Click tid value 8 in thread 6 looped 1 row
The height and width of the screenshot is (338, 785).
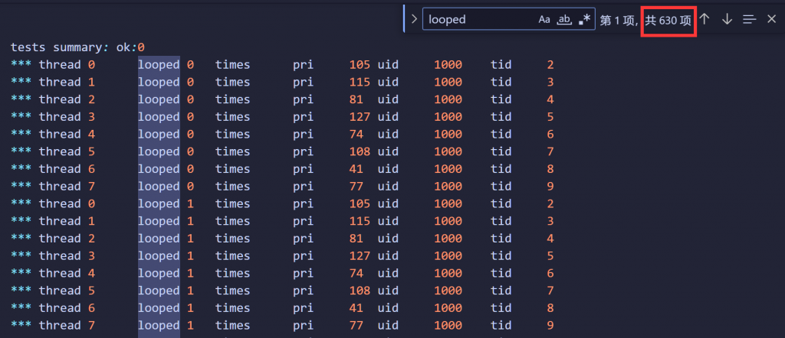(550, 308)
